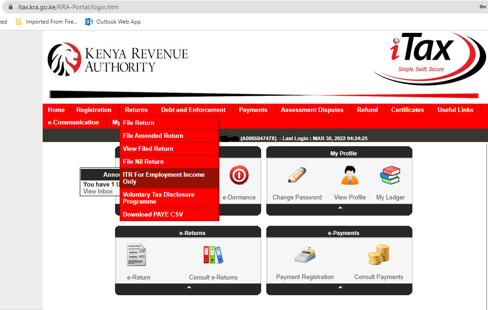
Task: Open the Outlook Web App bookmark
Action: pyautogui.click(x=118, y=21)
